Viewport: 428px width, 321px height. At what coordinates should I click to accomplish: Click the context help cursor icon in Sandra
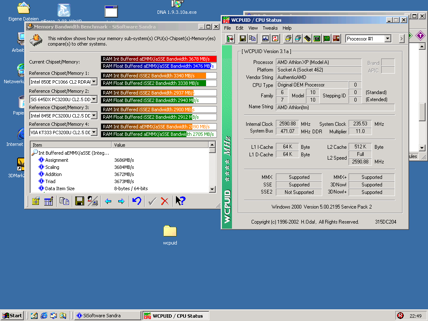coord(180,201)
